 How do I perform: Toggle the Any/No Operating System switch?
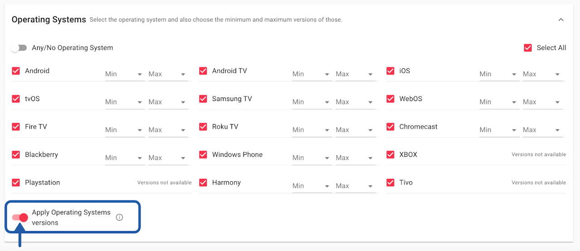click(19, 48)
